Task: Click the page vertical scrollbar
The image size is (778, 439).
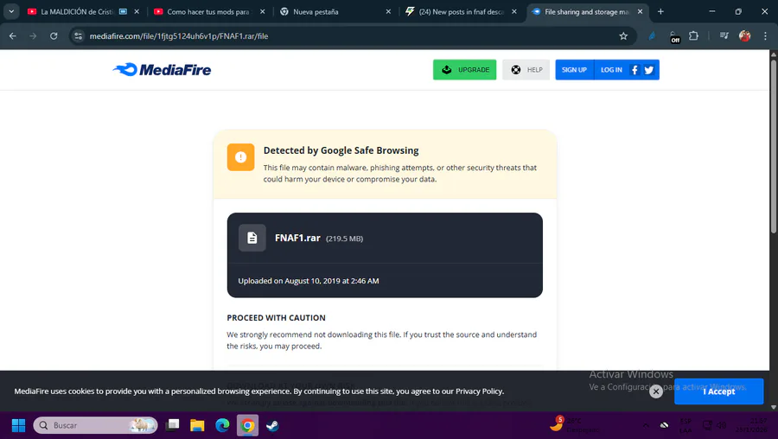Action: (774, 145)
